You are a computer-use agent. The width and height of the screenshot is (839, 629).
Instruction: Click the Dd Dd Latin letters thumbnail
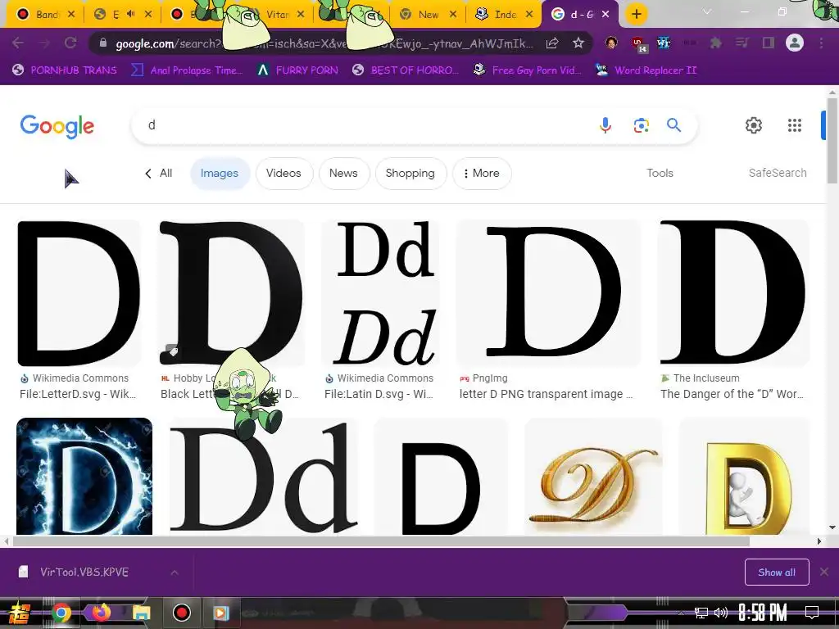pyautogui.click(x=380, y=293)
